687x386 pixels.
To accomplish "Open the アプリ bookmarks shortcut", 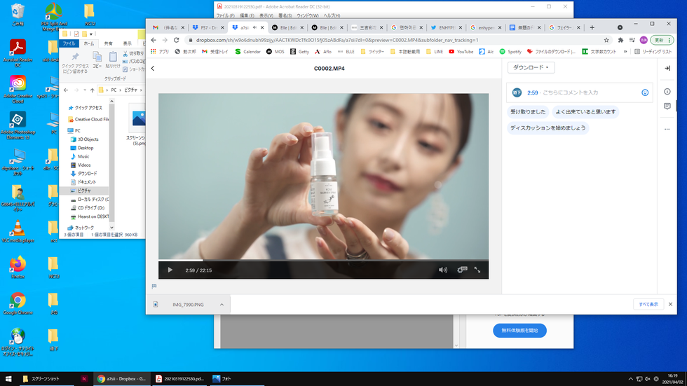I will coord(160,52).
